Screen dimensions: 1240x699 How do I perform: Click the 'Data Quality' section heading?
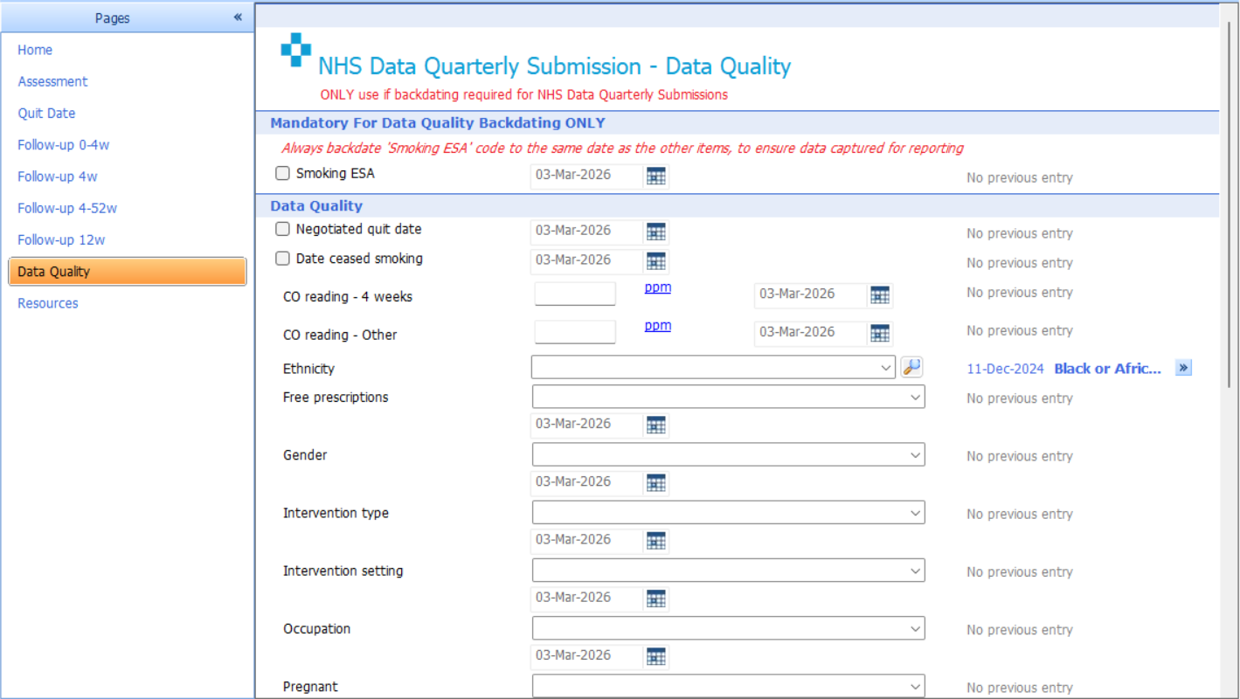pyautogui.click(x=316, y=206)
